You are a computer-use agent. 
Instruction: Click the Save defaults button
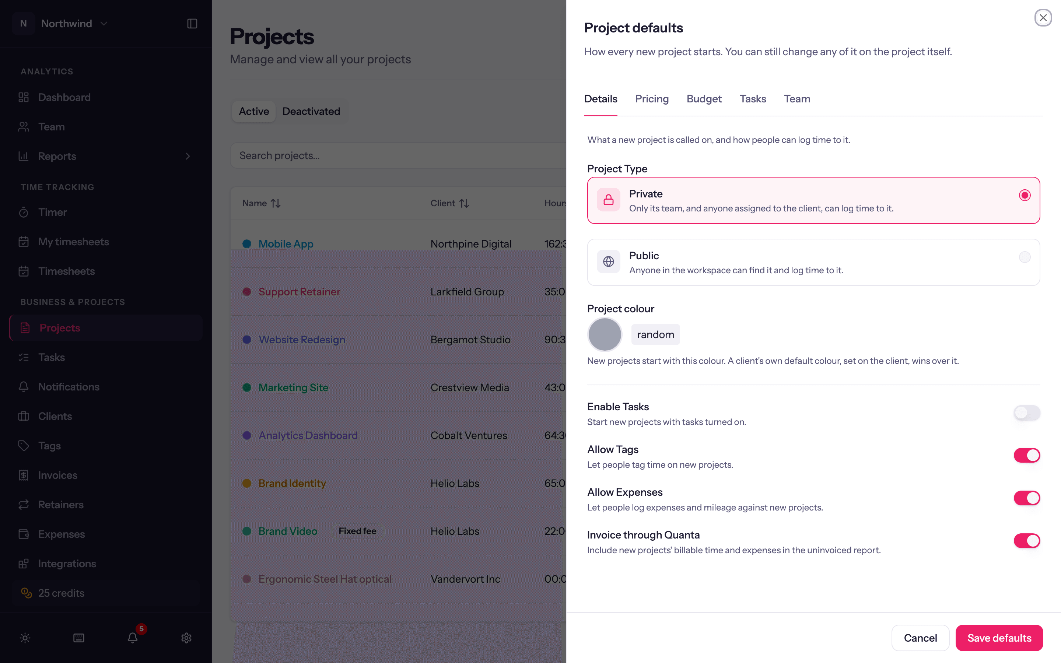pos(999,638)
